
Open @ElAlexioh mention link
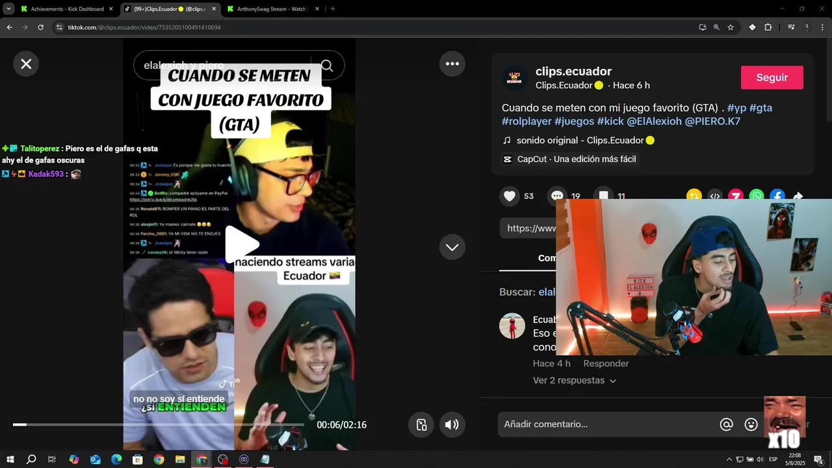[655, 122]
